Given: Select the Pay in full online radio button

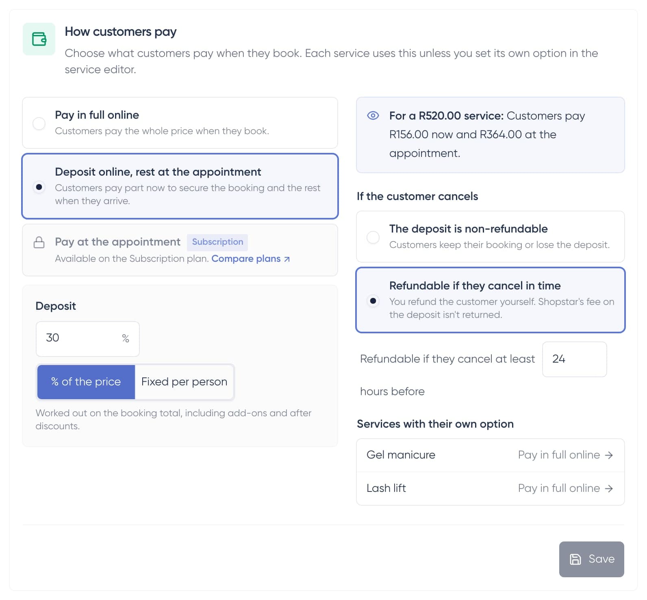Looking at the screenshot, I should click(x=39, y=123).
